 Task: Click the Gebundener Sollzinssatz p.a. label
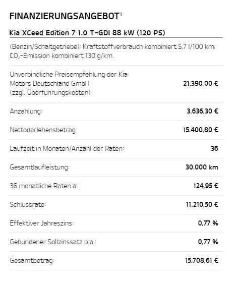53,242
